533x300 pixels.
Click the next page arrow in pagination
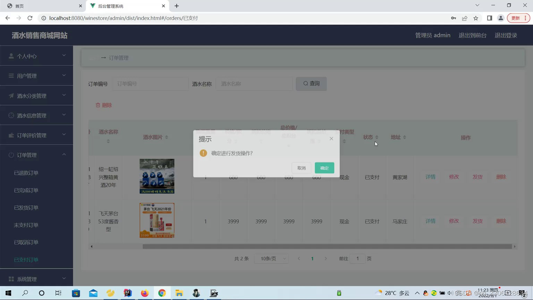click(325, 258)
